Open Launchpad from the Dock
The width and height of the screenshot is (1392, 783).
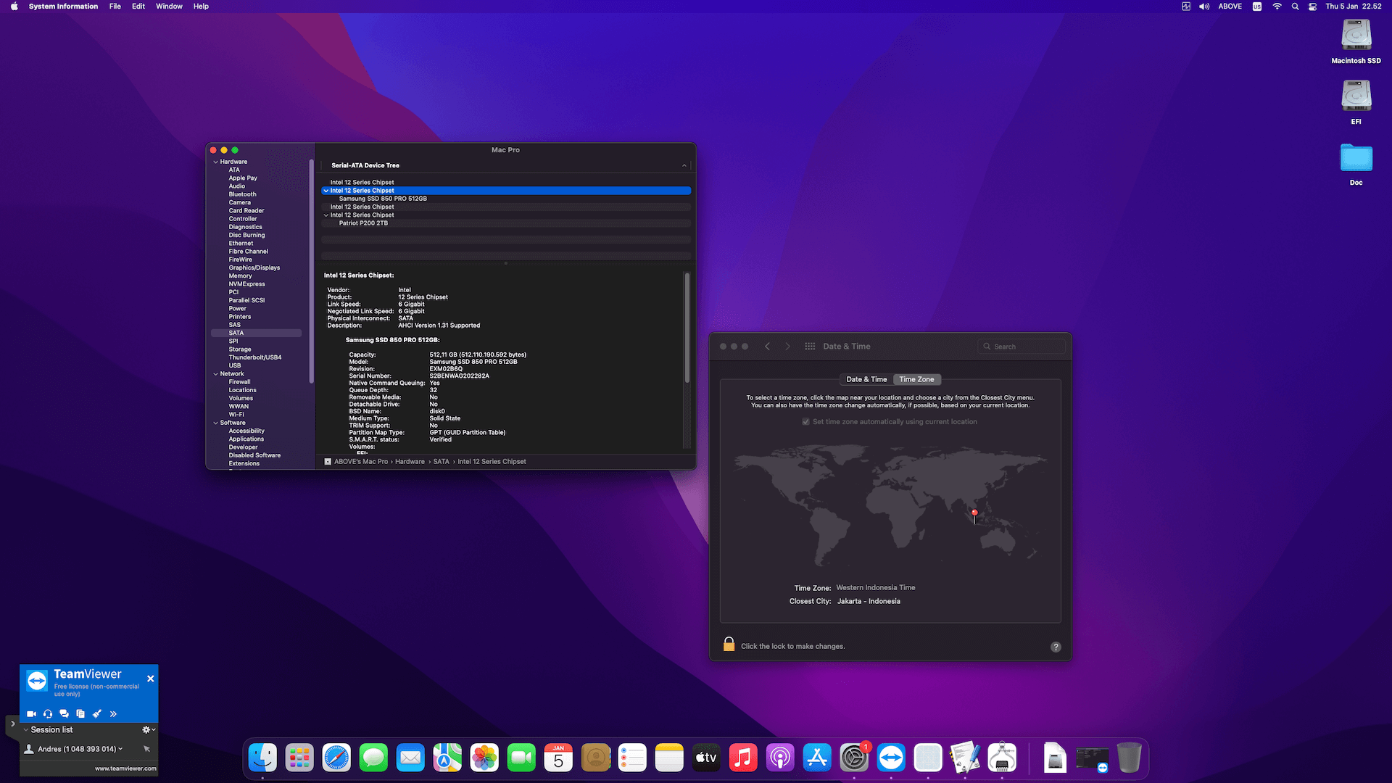pyautogui.click(x=299, y=758)
